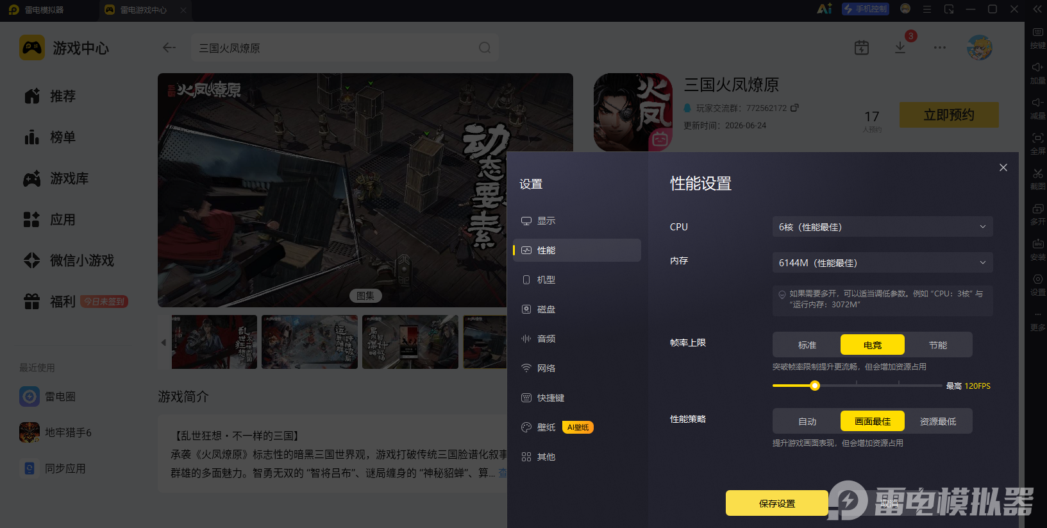Viewport: 1047px width, 528px height.
Task: Open 其他 other settings tab
Action: point(577,457)
